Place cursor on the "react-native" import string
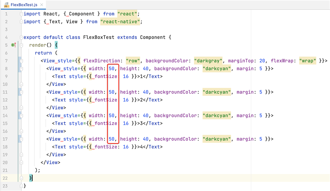The height and width of the screenshot is (191, 330). click(x=121, y=22)
